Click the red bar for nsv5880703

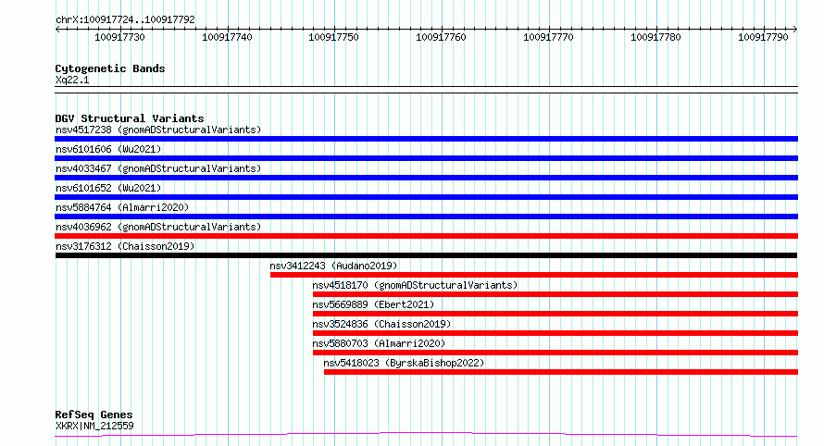556,353
